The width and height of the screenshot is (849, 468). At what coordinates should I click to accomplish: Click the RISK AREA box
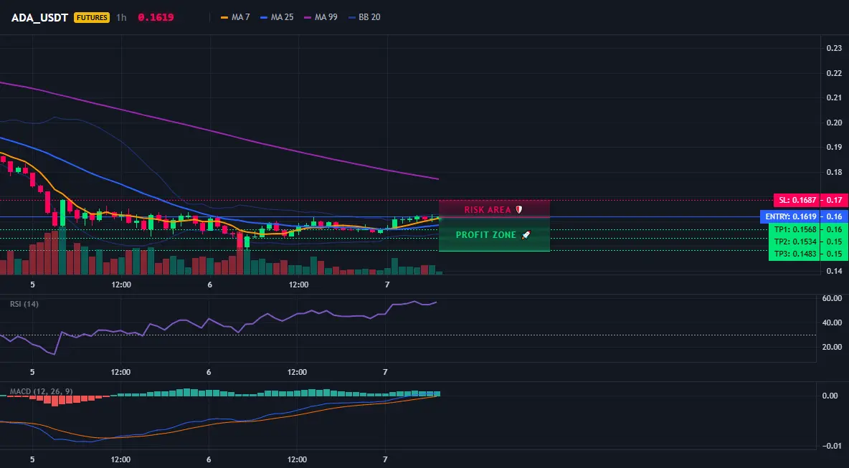click(x=494, y=209)
